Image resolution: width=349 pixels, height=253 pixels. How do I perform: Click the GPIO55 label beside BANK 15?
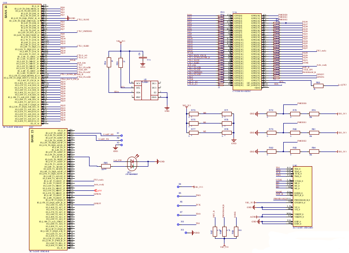(97, 203)
